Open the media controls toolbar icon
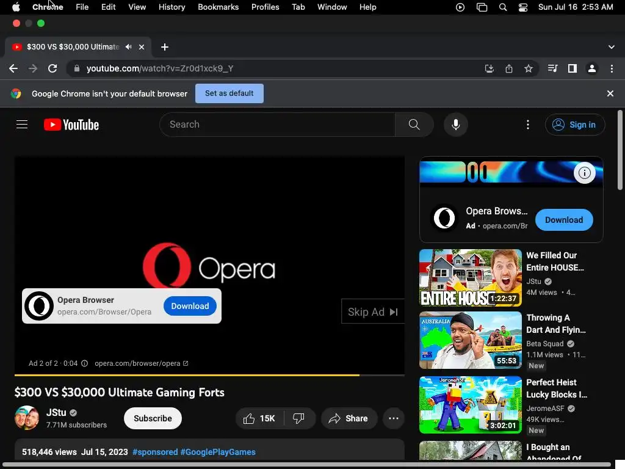Viewport: 625px width, 469px height. (x=552, y=68)
